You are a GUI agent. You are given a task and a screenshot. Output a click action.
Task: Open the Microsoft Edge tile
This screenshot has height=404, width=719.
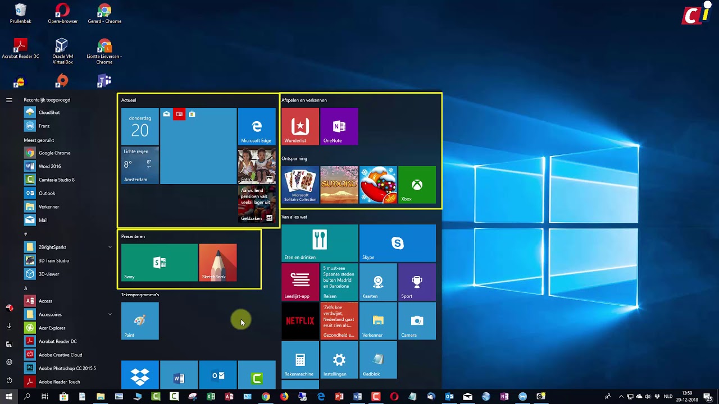[x=257, y=126]
